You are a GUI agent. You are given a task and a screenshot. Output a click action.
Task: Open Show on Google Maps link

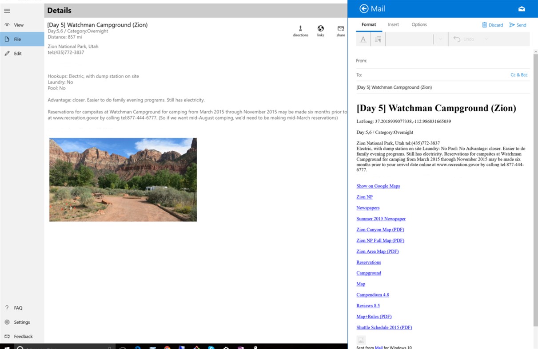tap(378, 186)
